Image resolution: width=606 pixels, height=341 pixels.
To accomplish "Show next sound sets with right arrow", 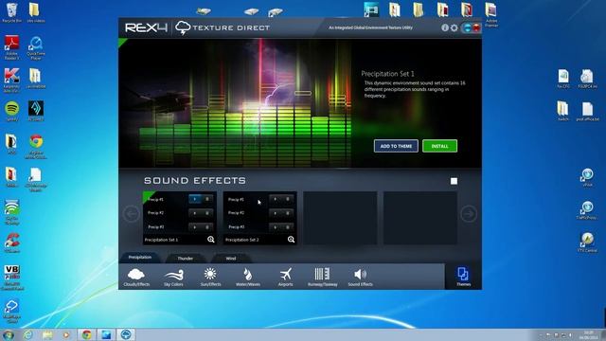I will click(469, 214).
